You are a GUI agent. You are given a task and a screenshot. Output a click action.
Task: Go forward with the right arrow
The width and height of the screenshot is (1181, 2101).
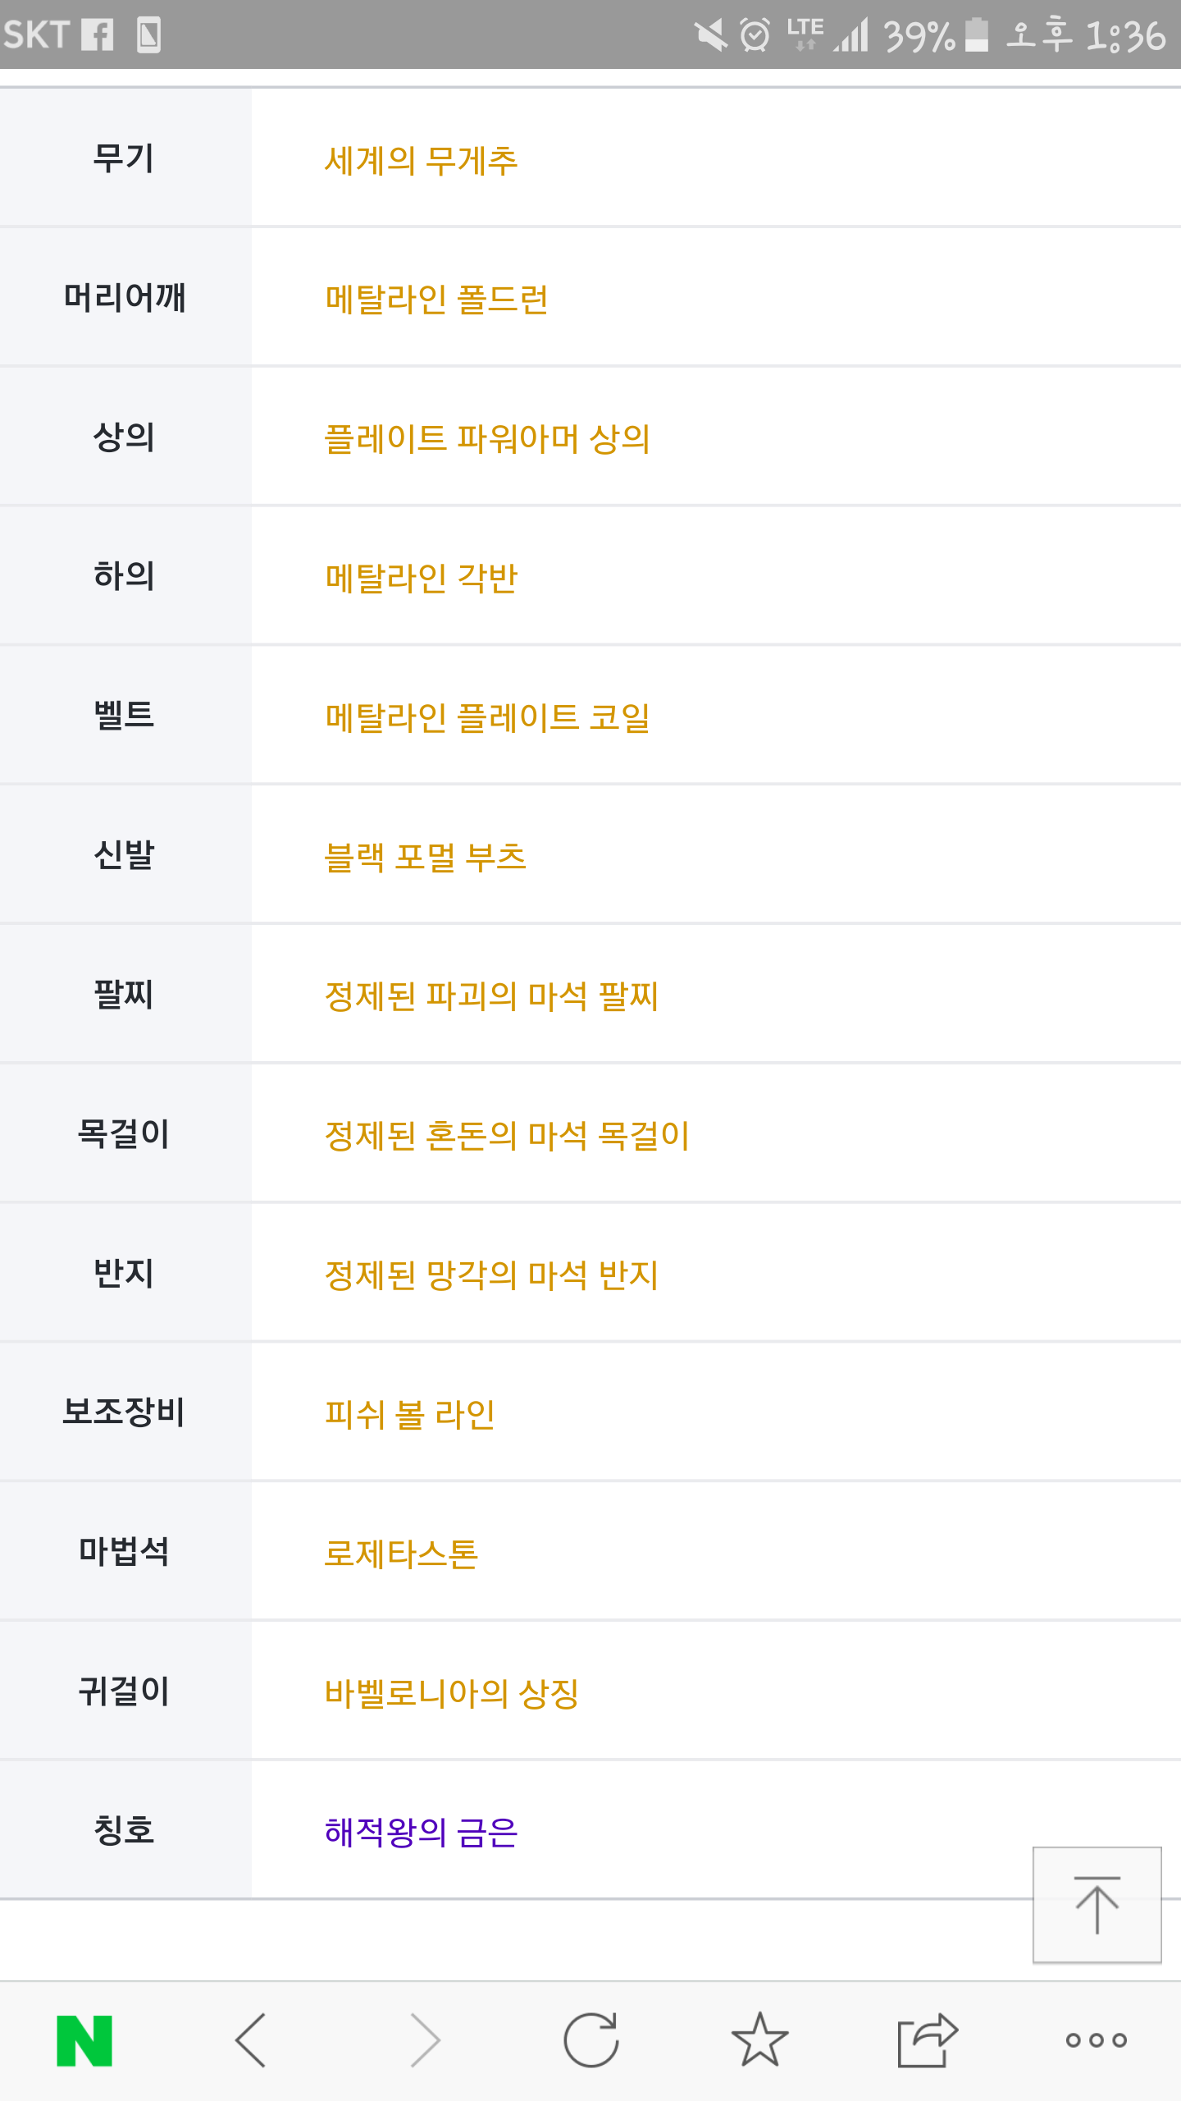(x=425, y=2040)
